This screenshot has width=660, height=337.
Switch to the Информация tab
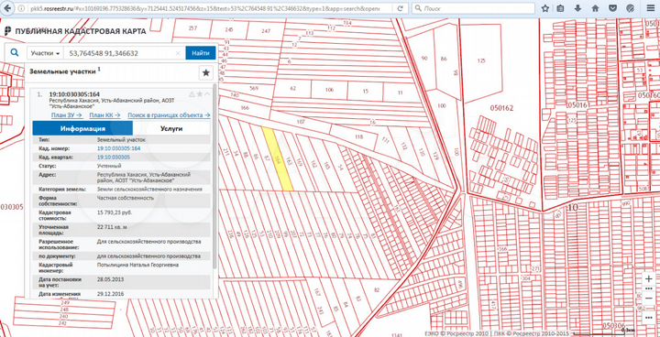(82, 128)
